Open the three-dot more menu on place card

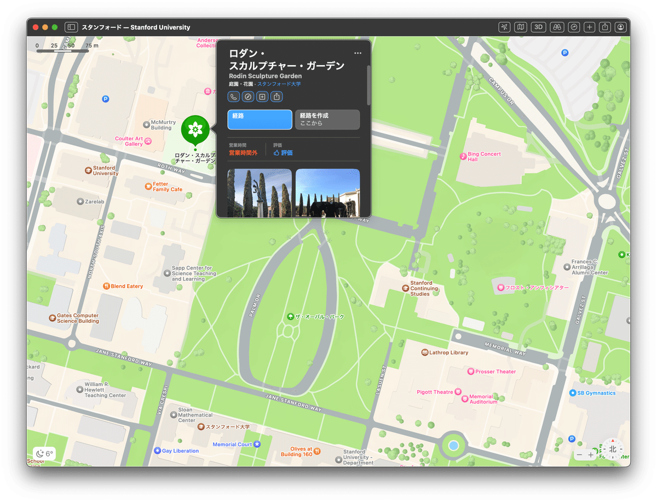point(358,53)
